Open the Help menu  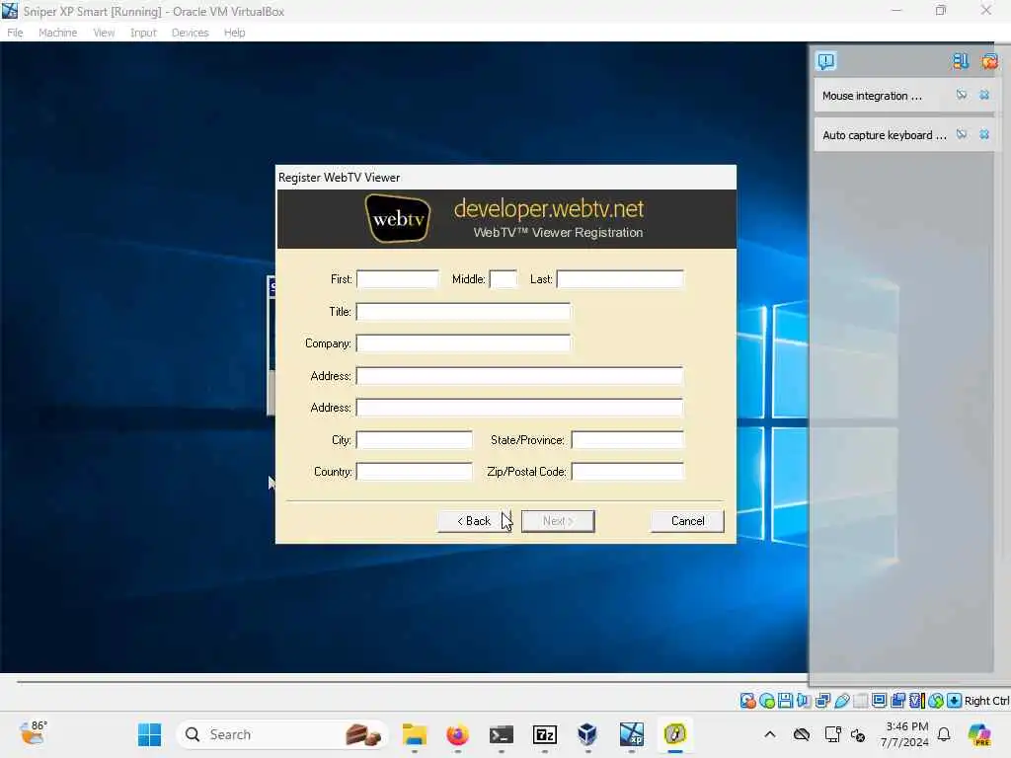(x=235, y=33)
